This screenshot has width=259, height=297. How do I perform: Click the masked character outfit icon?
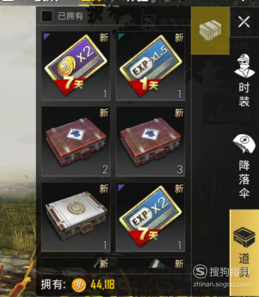tap(244, 66)
